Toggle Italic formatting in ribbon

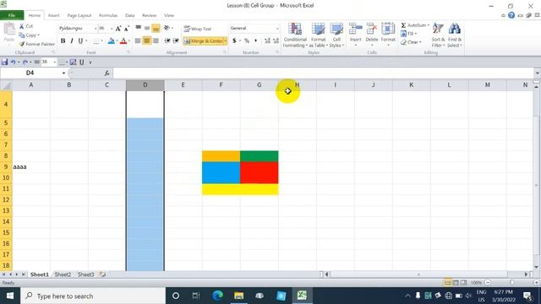[x=72, y=41]
